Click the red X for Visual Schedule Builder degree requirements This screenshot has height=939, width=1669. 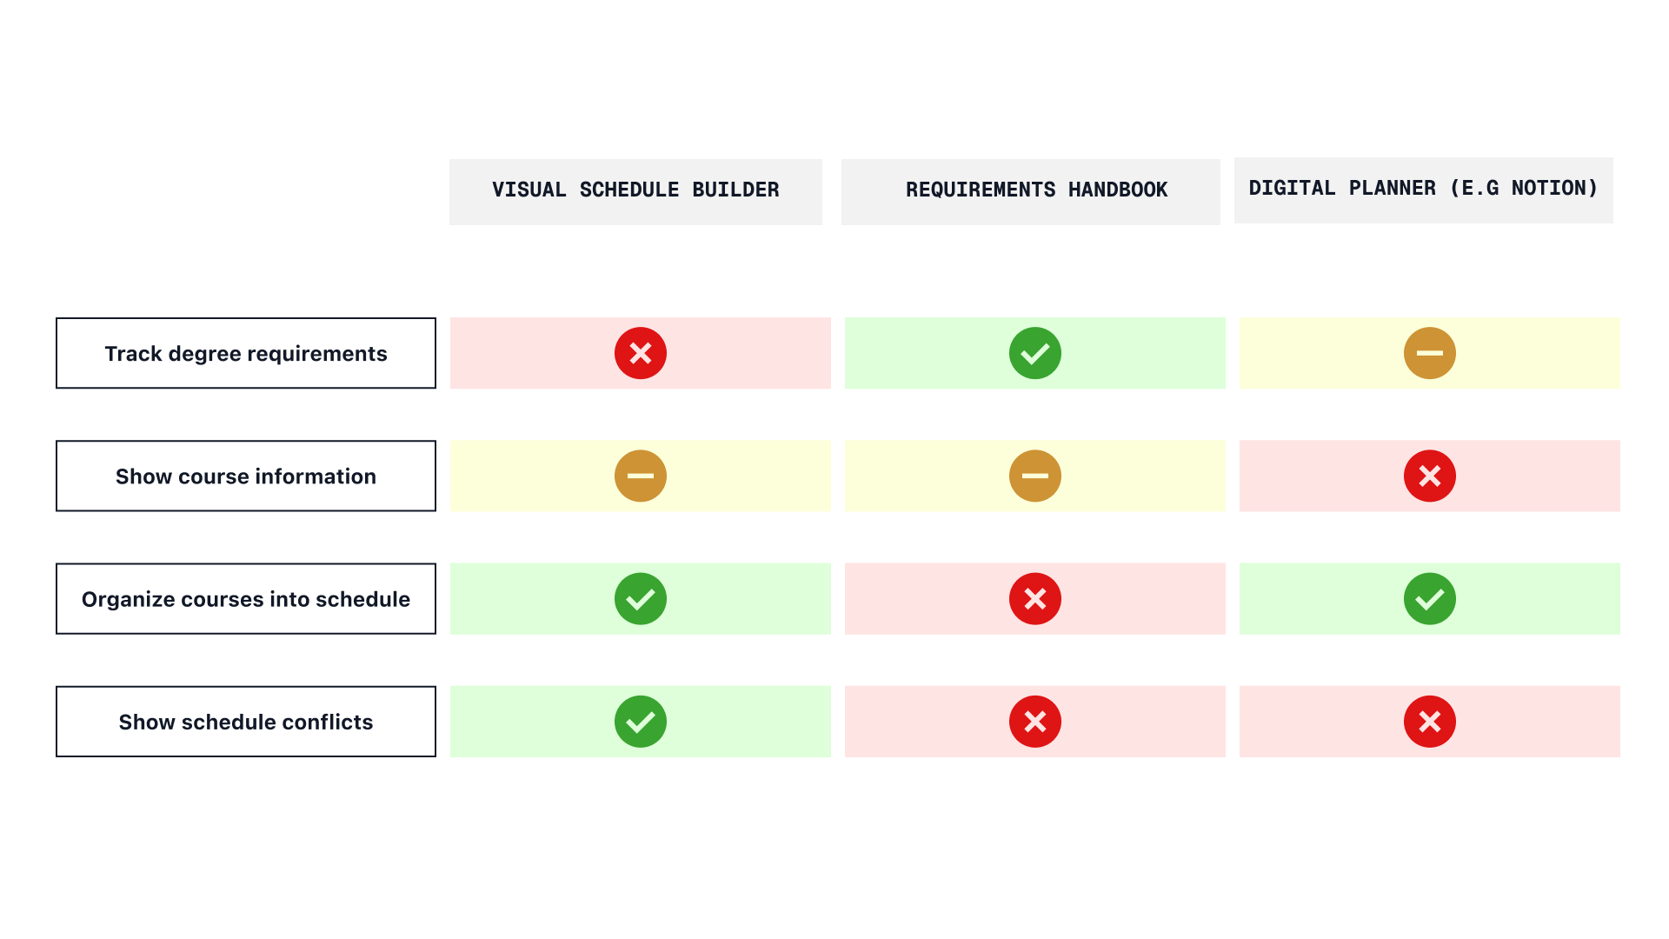click(x=641, y=353)
